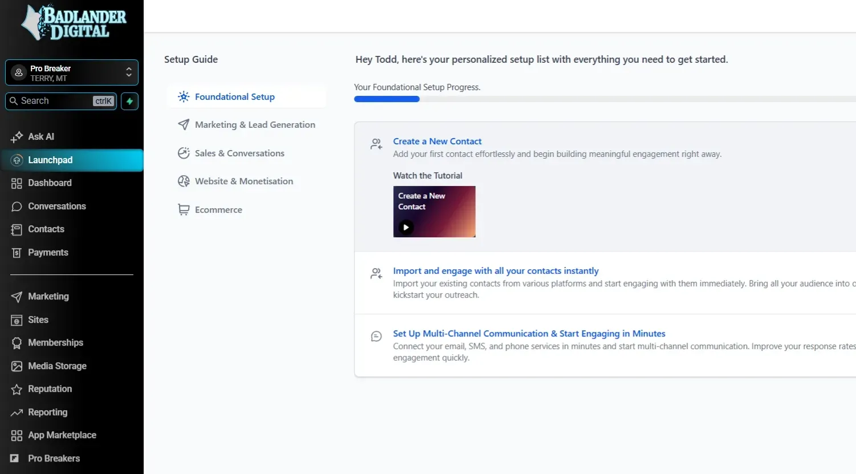Open the Conversations panel
This screenshot has height=474, width=856.
click(x=57, y=206)
